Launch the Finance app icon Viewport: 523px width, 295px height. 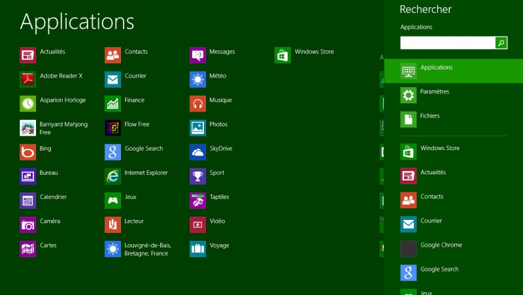point(112,104)
